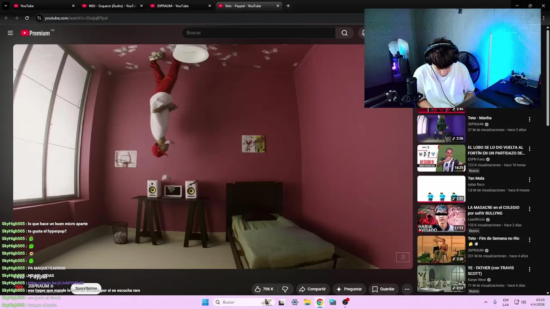Click LeanRiccio channel name

pyautogui.click(x=476, y=219)
